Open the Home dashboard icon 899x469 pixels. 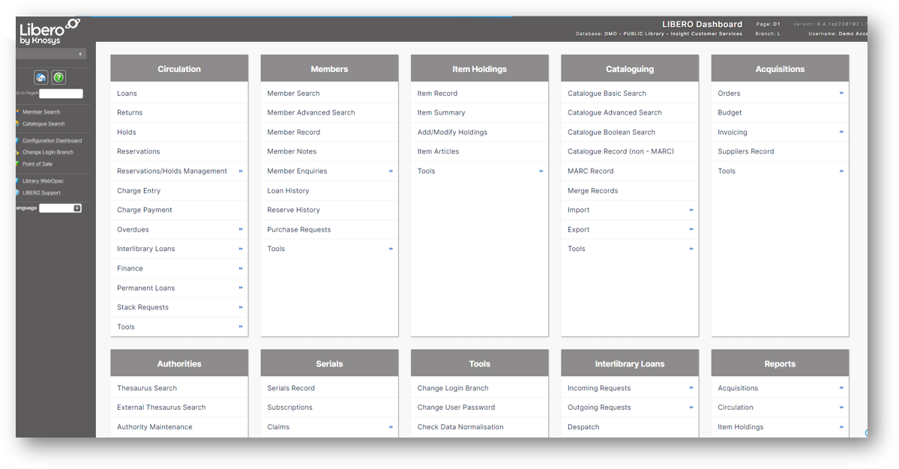pyautogui.click(x=40, y=78)
